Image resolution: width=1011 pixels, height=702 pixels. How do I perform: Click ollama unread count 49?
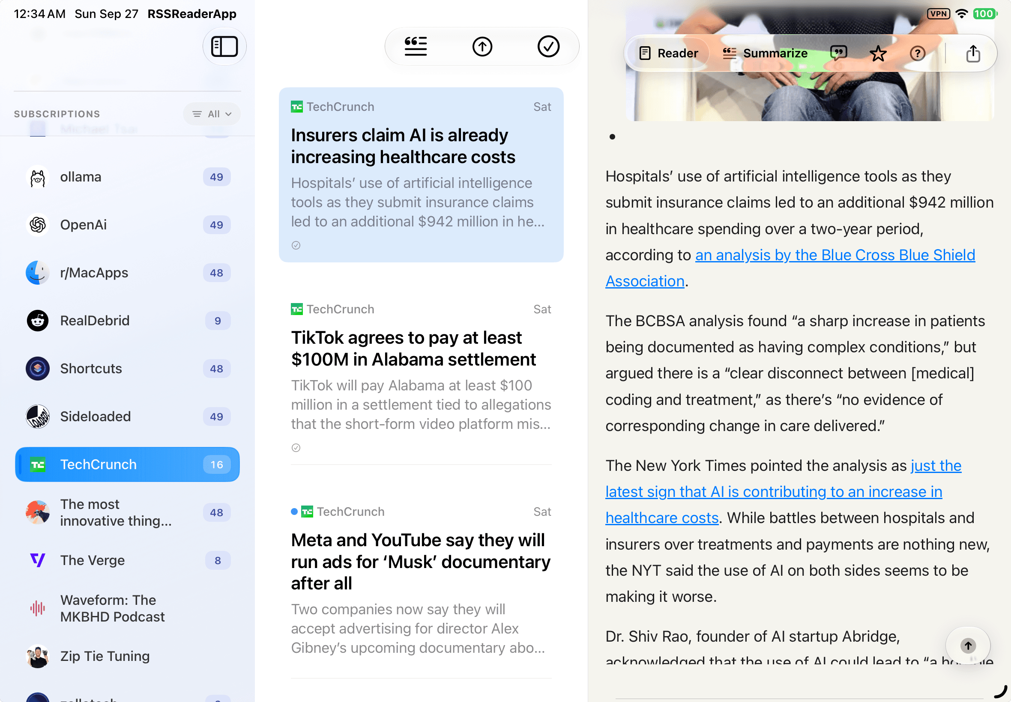216,177
